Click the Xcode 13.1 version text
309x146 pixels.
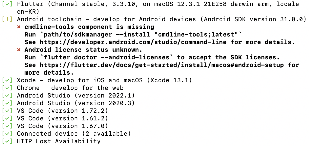tap(169, 80)
